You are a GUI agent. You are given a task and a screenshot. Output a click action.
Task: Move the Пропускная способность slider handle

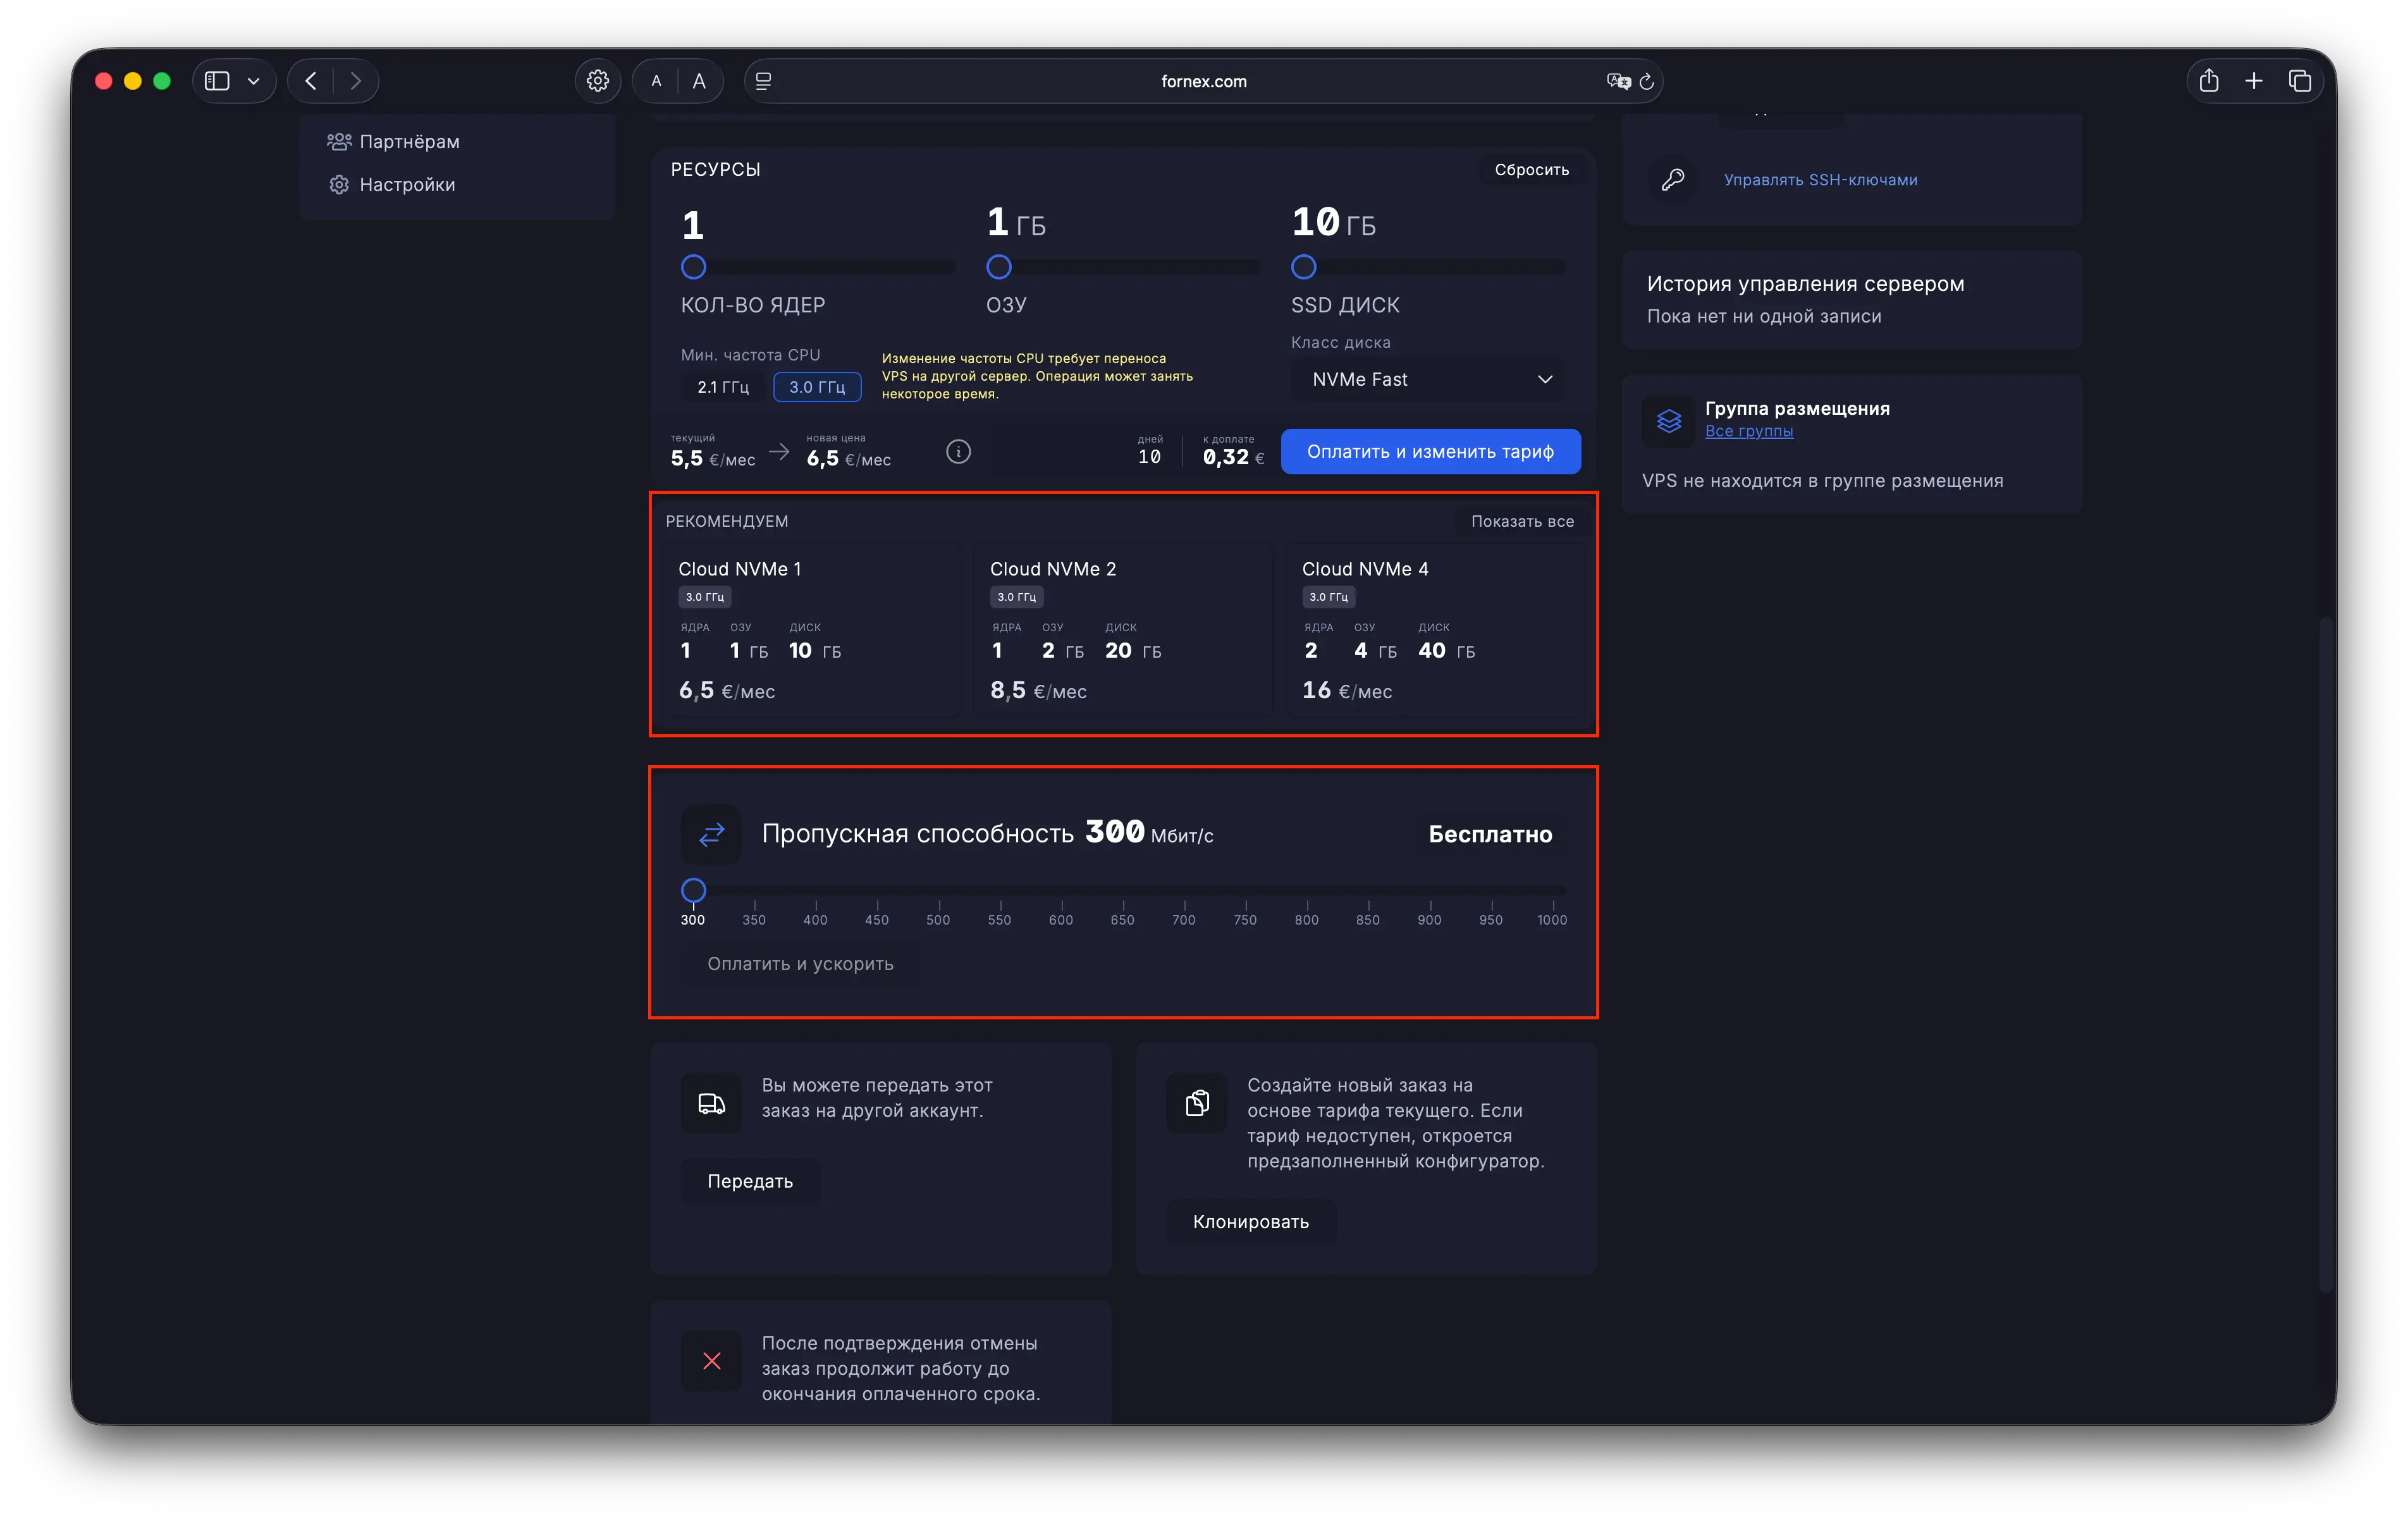click(x=693, y=890)
